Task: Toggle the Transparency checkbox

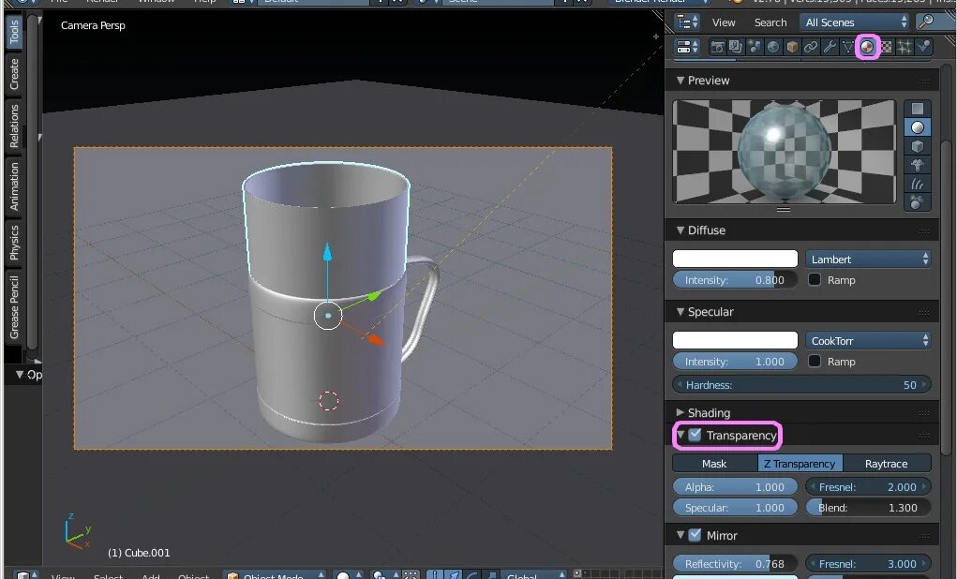Action: point(695,435)
